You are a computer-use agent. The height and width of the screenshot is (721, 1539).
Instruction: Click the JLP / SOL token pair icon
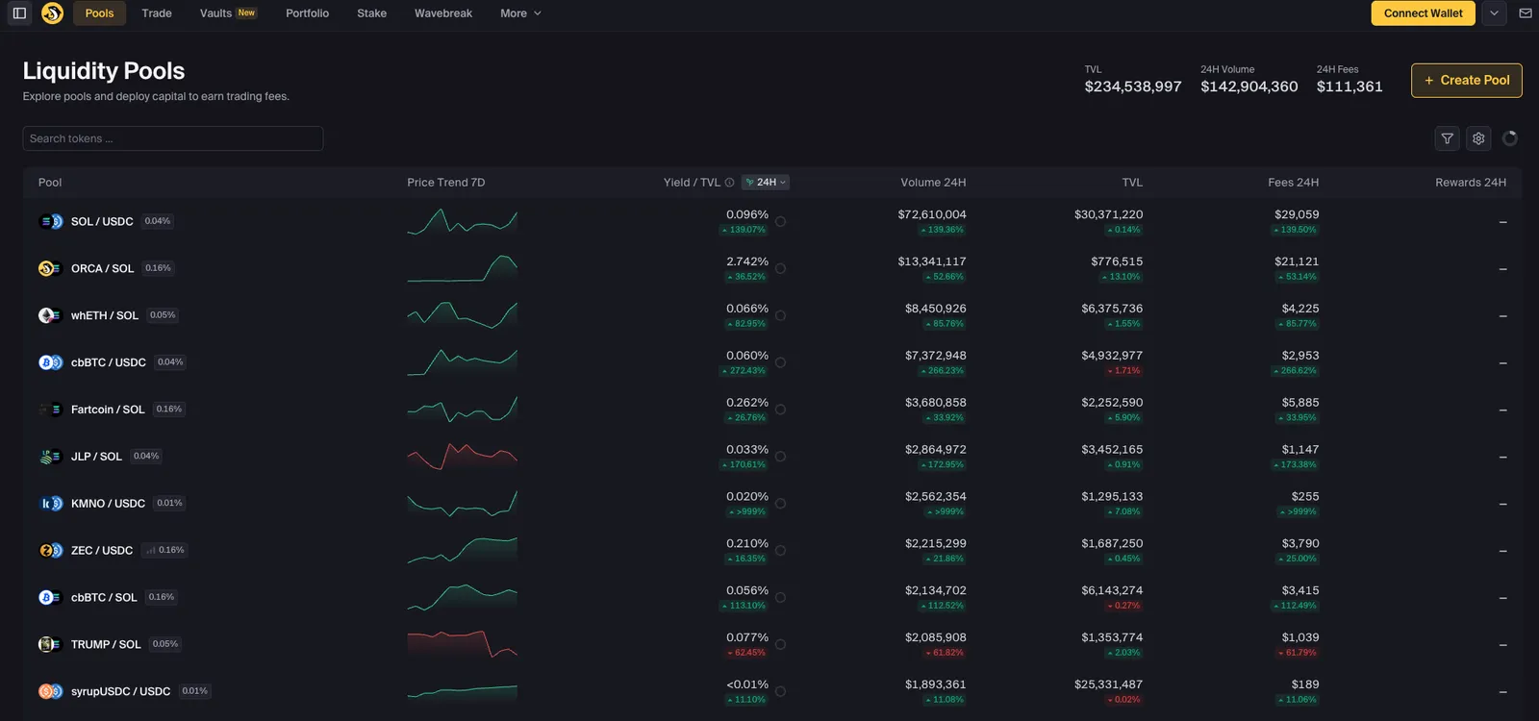(x=51, y=457)
